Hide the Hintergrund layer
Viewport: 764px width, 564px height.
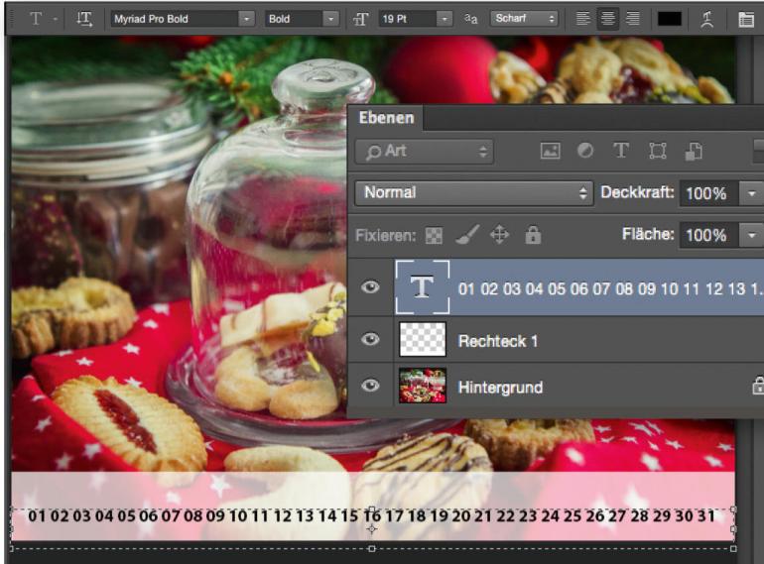pos(370,386)
